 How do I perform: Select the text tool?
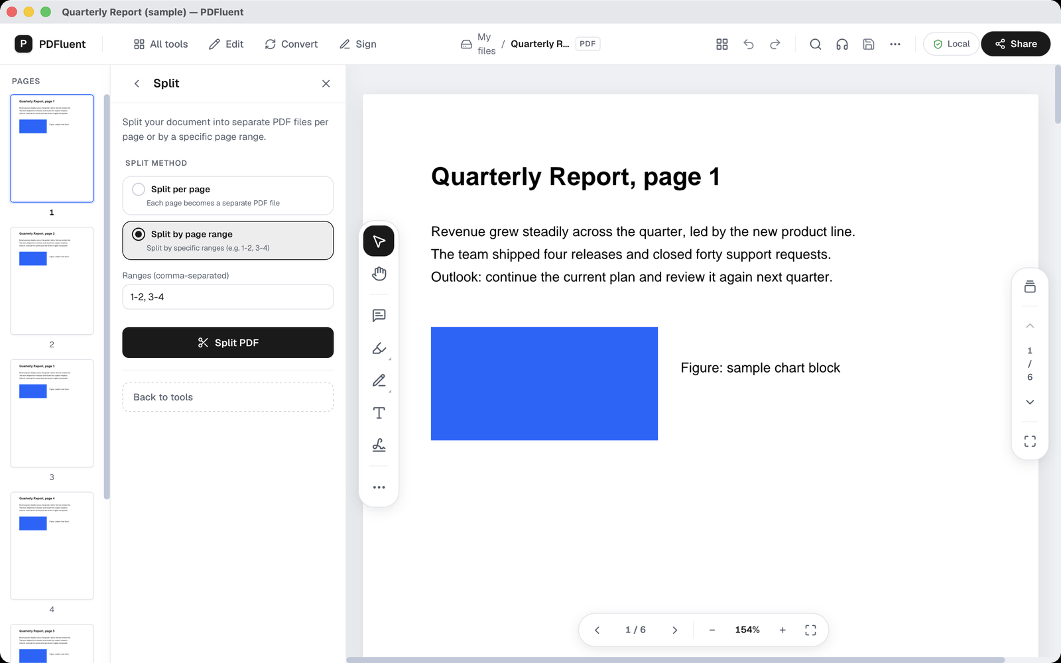point(379,413)
